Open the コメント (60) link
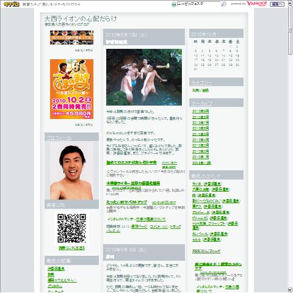This screenshot has height=293, width=293. pyautogui.click(x=159, y=226)
